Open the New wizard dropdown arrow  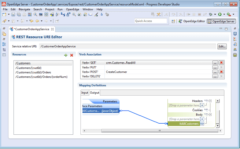point(9,15)
